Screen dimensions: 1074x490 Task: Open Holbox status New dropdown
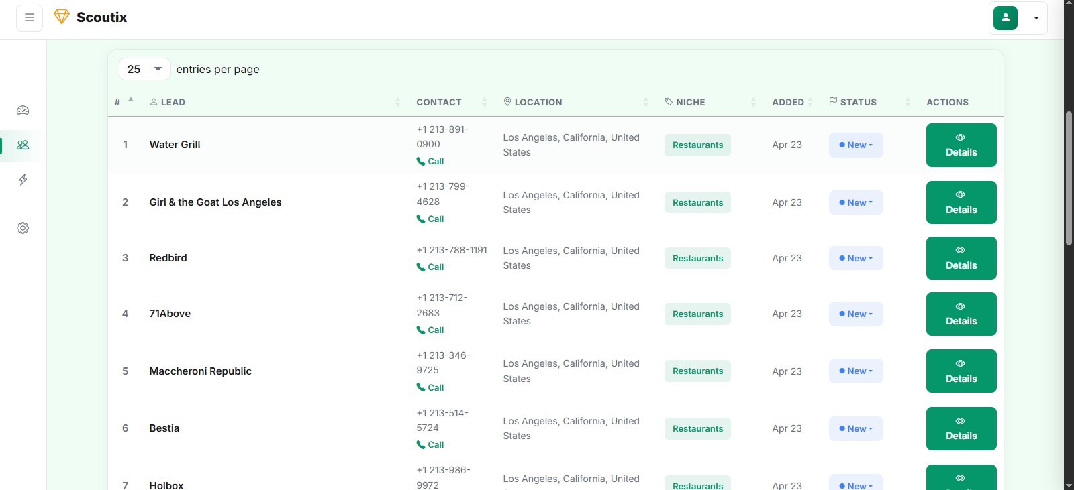[856, 483]
